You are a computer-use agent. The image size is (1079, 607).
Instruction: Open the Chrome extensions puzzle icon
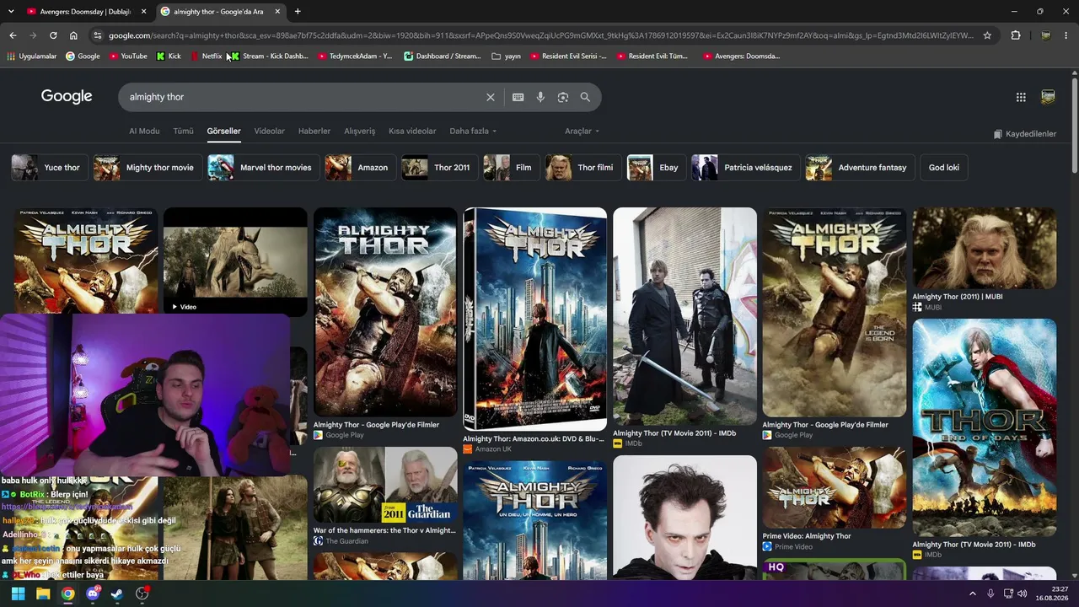[1016, 35]
